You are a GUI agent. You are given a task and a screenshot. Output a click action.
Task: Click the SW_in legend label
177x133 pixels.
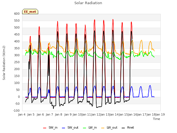[x=53, y=127]
